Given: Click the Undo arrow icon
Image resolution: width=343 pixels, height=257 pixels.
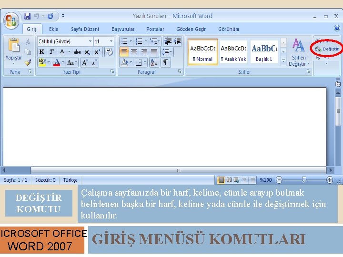Looking at the screenshot, I should [x=37, y=16].
